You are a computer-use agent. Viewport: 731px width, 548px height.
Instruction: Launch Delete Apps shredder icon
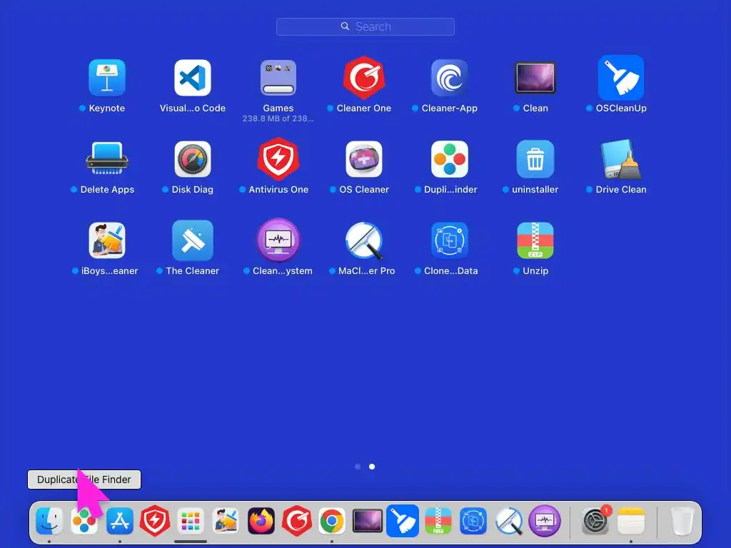[x=107, y=158]
